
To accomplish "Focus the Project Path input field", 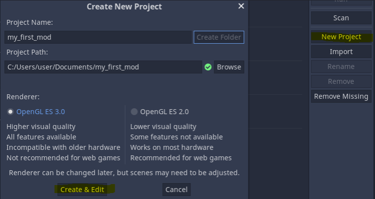I will pos(103,67).
